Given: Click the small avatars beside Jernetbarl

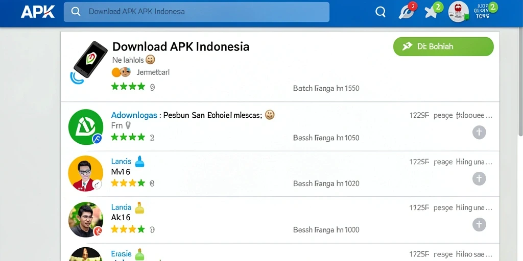Looking at the screenshot, I should click(x=121, y=72).
